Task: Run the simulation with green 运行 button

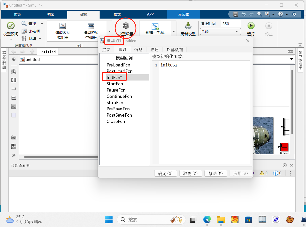Action: [x=251, y=26]
